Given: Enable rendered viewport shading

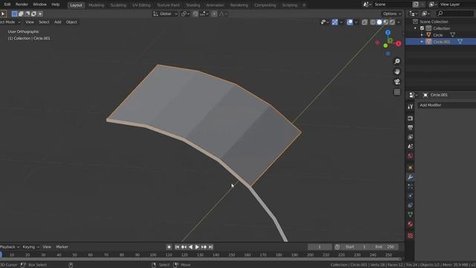Looking at the screenshot, I should (392, 22).
